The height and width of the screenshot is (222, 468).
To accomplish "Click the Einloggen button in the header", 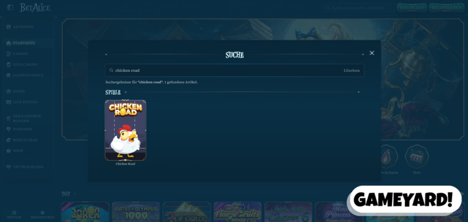I will (412, 8).
